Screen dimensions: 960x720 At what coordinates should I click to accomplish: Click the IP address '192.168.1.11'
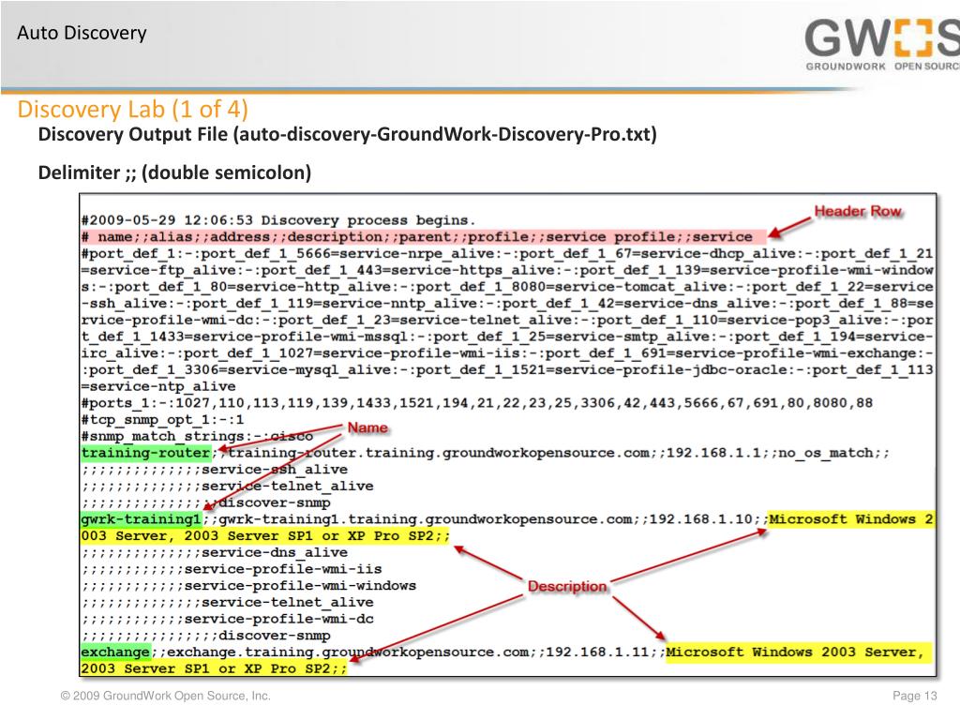click(597, 652)
